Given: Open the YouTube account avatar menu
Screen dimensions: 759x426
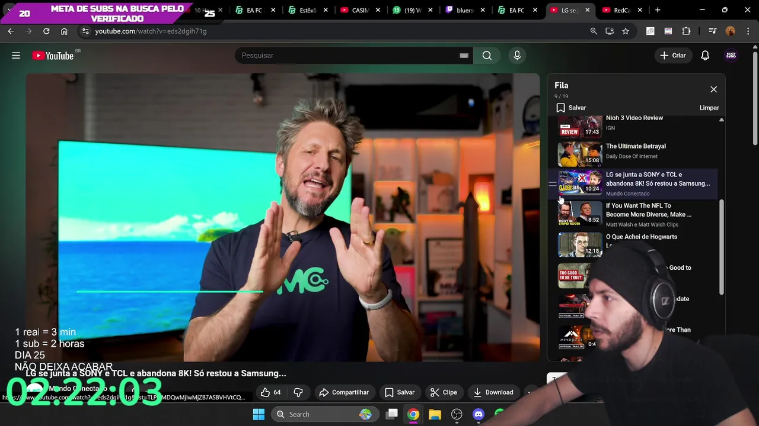Looking at the screenshot, I should (731, 56).
